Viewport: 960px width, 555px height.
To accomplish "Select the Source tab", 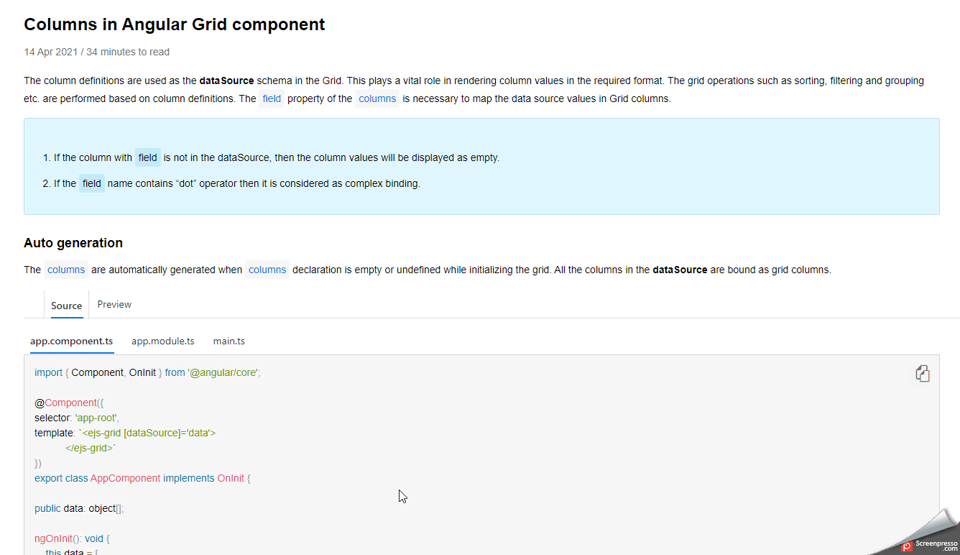I will [66, 306].
